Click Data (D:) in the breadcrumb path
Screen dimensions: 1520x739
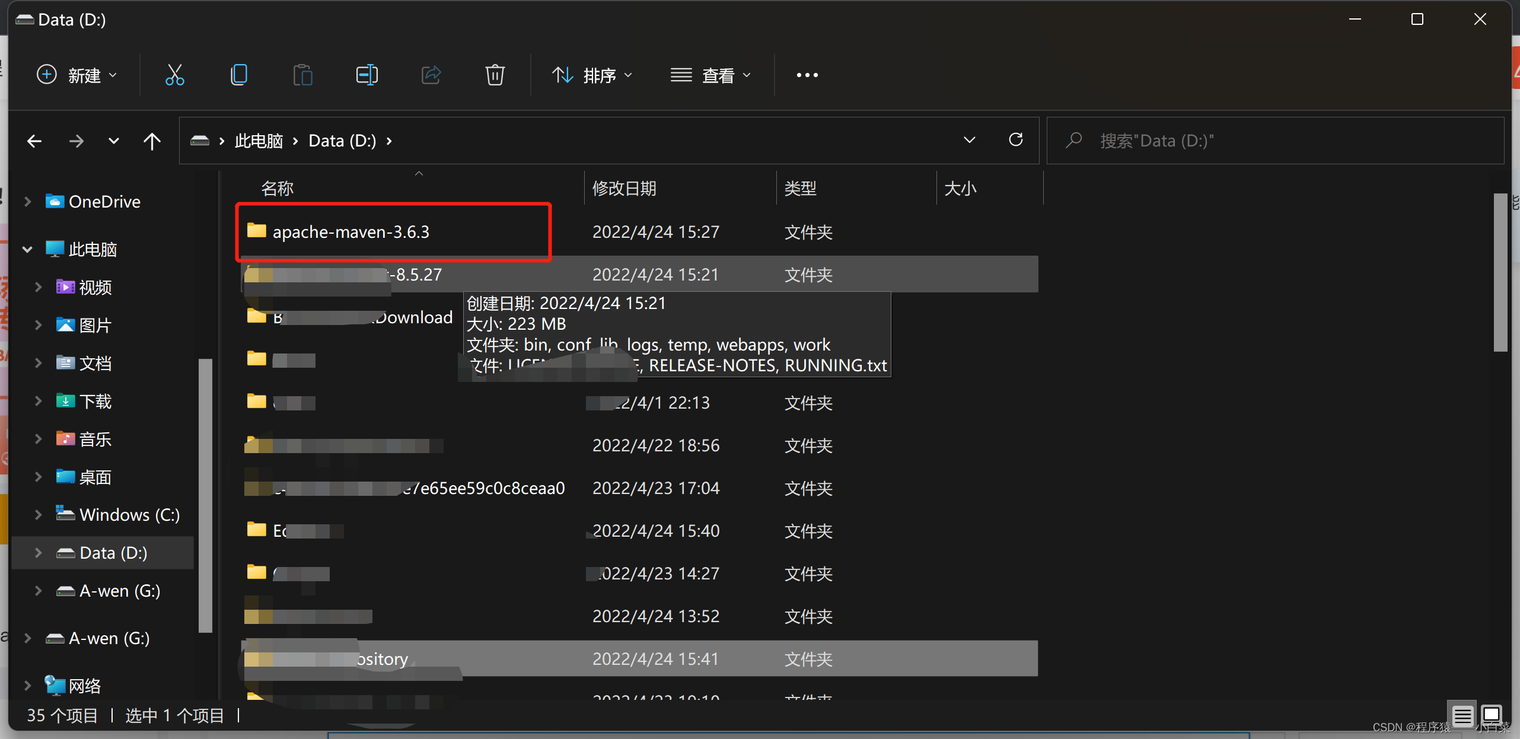[342, 141]
